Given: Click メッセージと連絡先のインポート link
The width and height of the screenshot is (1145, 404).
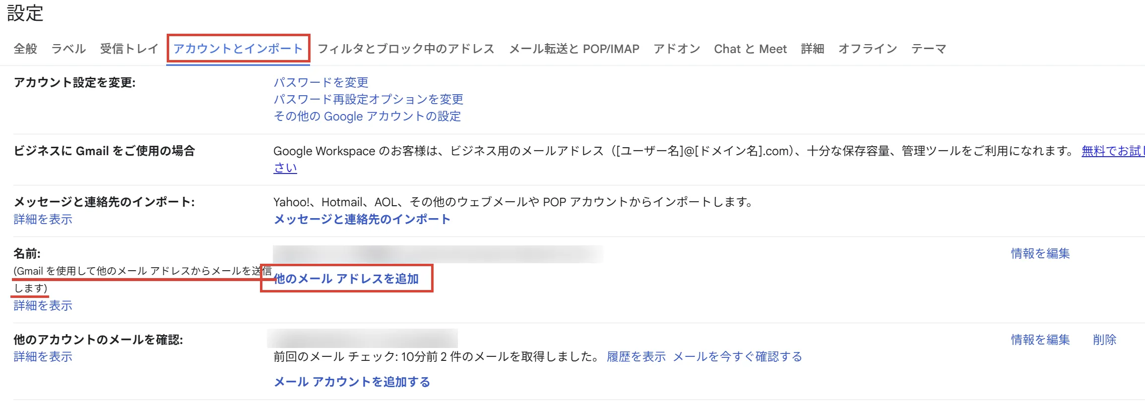Looking at the screenshot, I should tap(362, 219).
